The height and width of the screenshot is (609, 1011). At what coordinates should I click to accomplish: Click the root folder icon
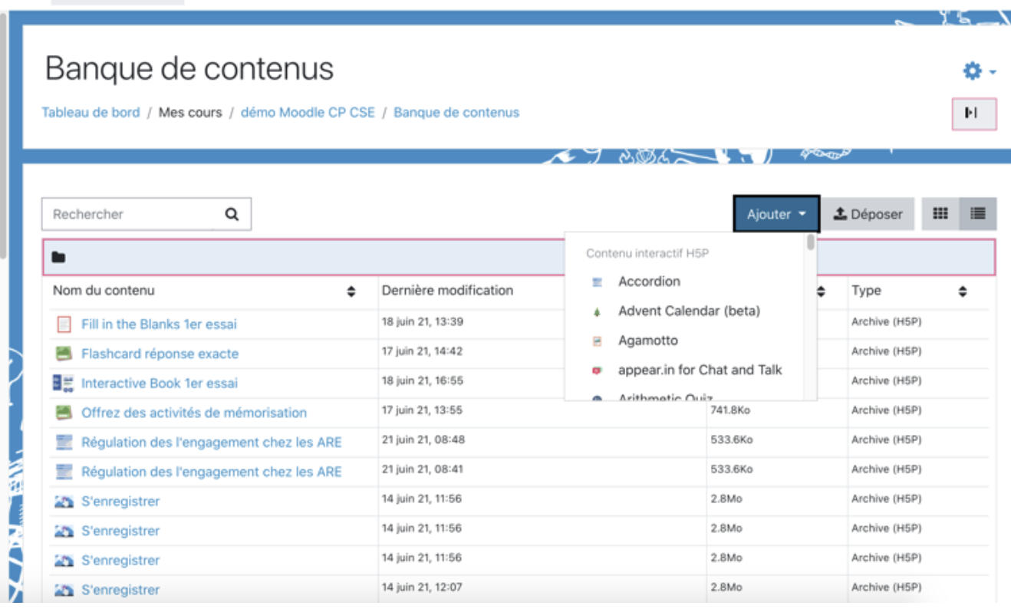coord(58,258)
